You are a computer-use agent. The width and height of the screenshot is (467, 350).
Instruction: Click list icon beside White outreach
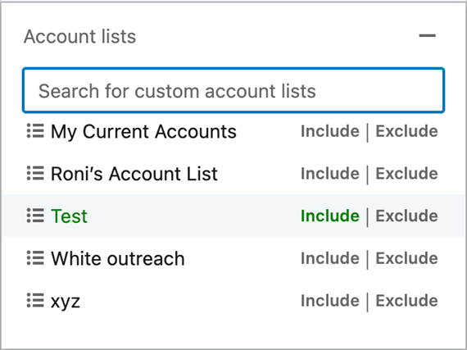(x=35, y=258)
